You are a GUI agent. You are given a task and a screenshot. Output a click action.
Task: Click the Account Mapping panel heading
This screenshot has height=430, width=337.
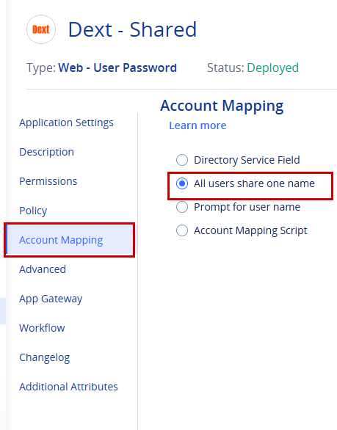(x=222, y=106)
